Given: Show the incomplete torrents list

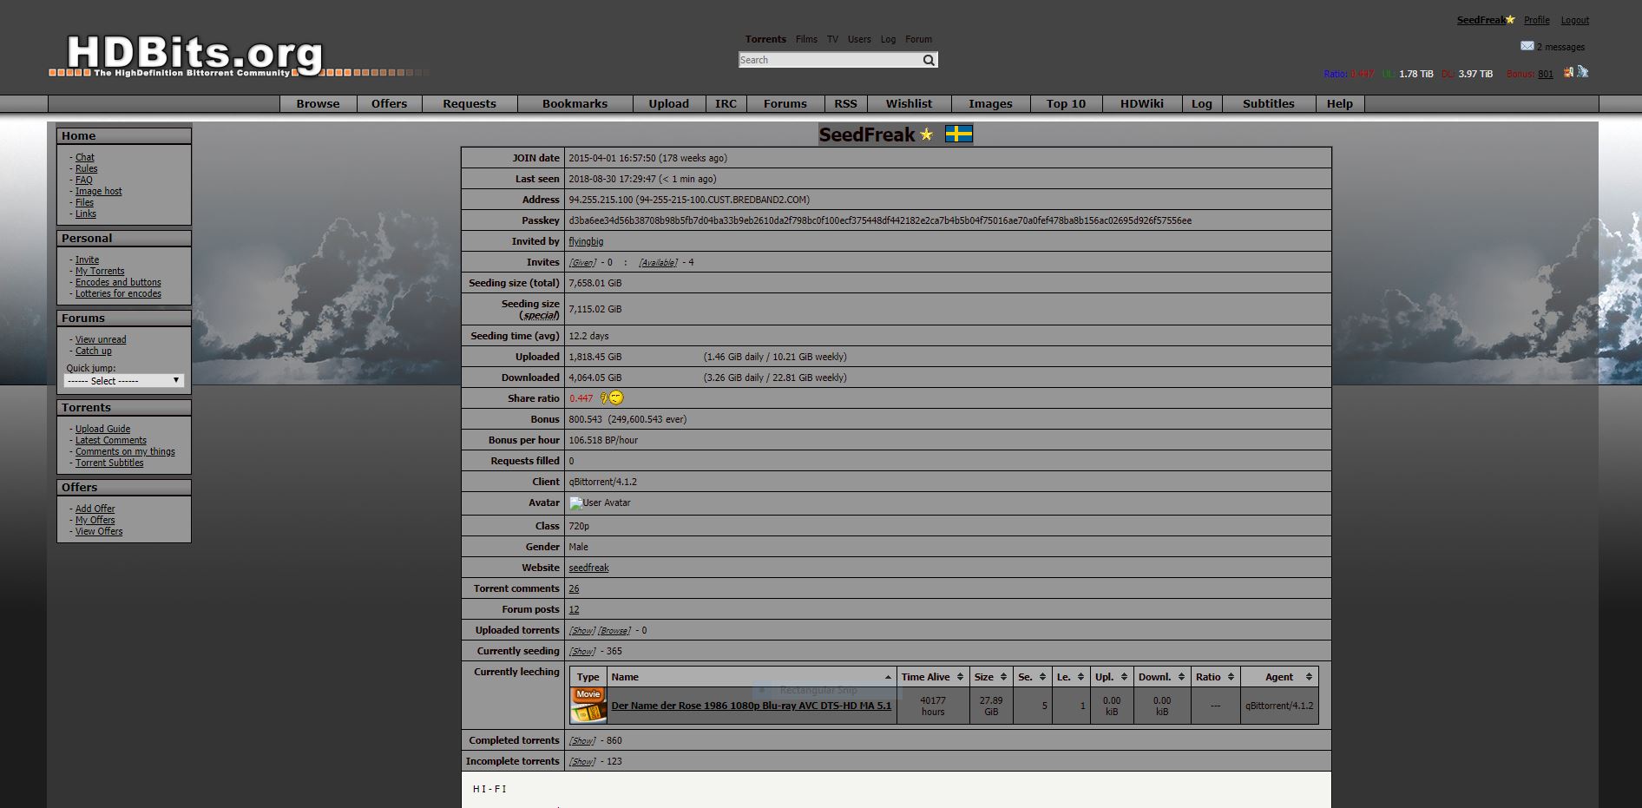Looking at the screenshot, I should tap(582, 761).
